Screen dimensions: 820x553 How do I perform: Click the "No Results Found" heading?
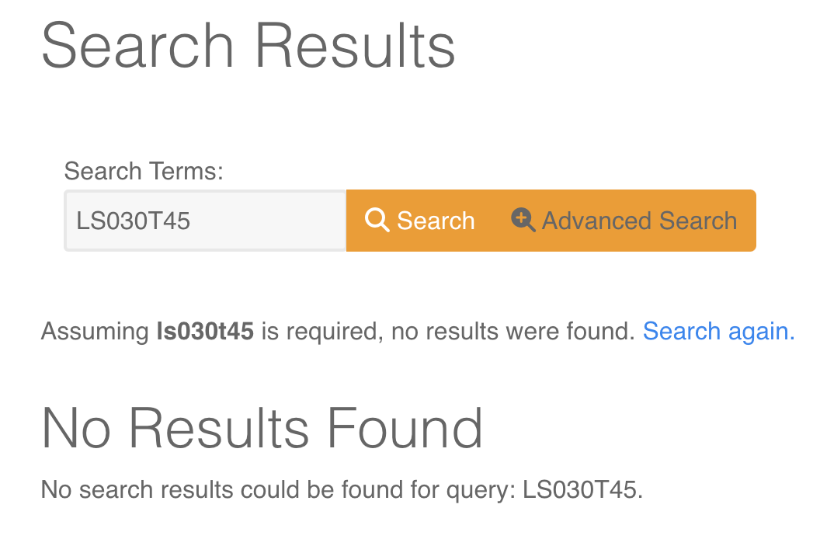tap(262, 427)
